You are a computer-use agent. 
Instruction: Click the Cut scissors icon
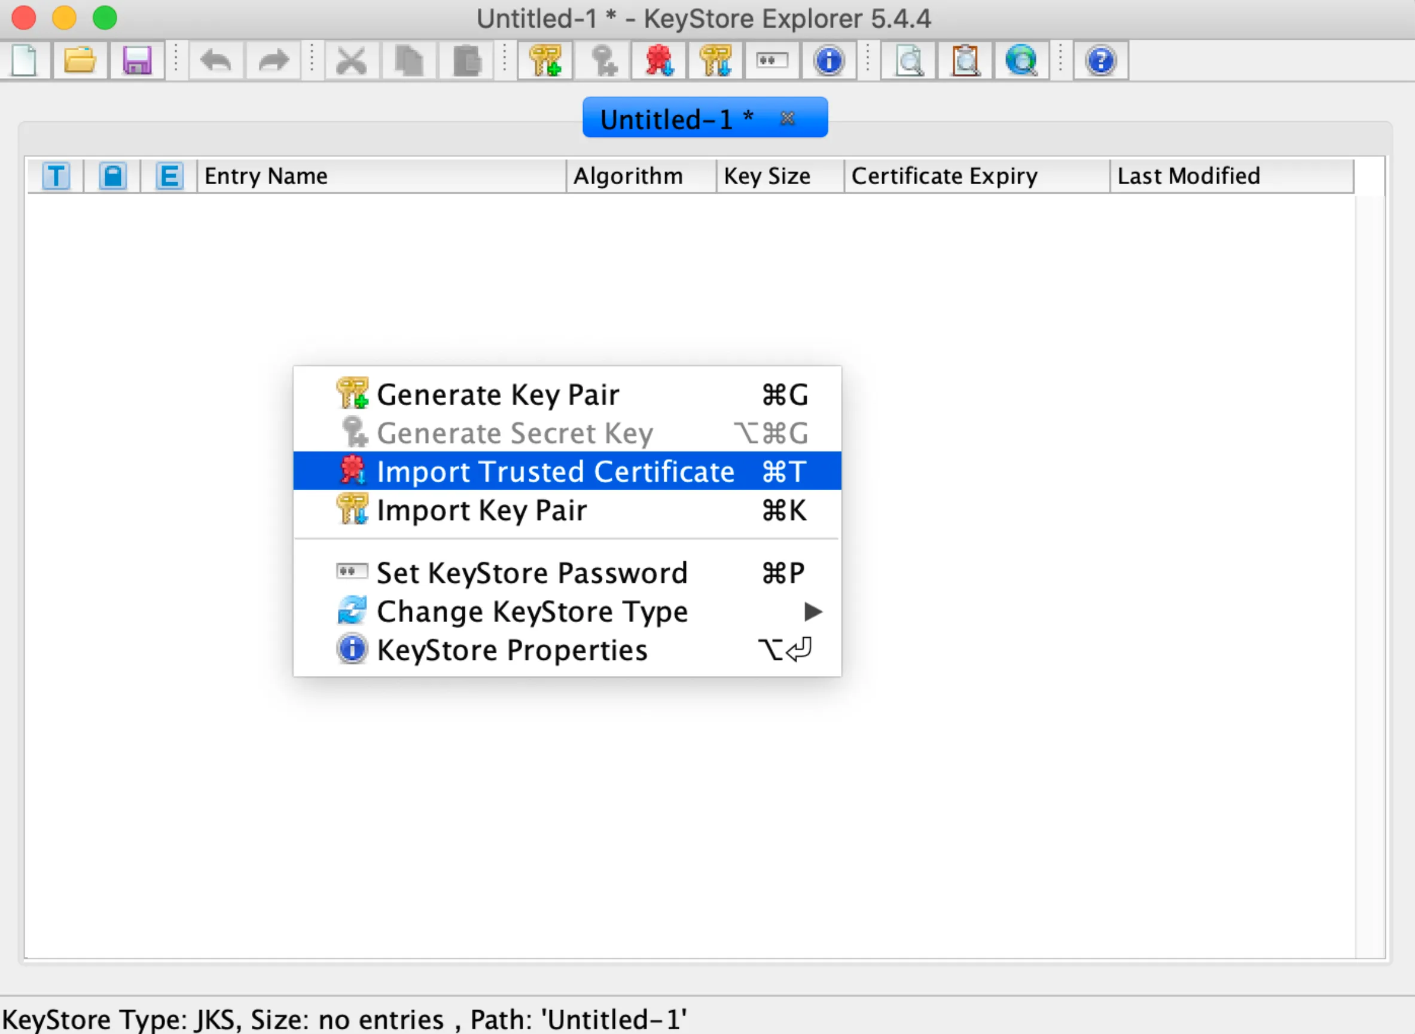pyautogui.click(x=350, y=61)
